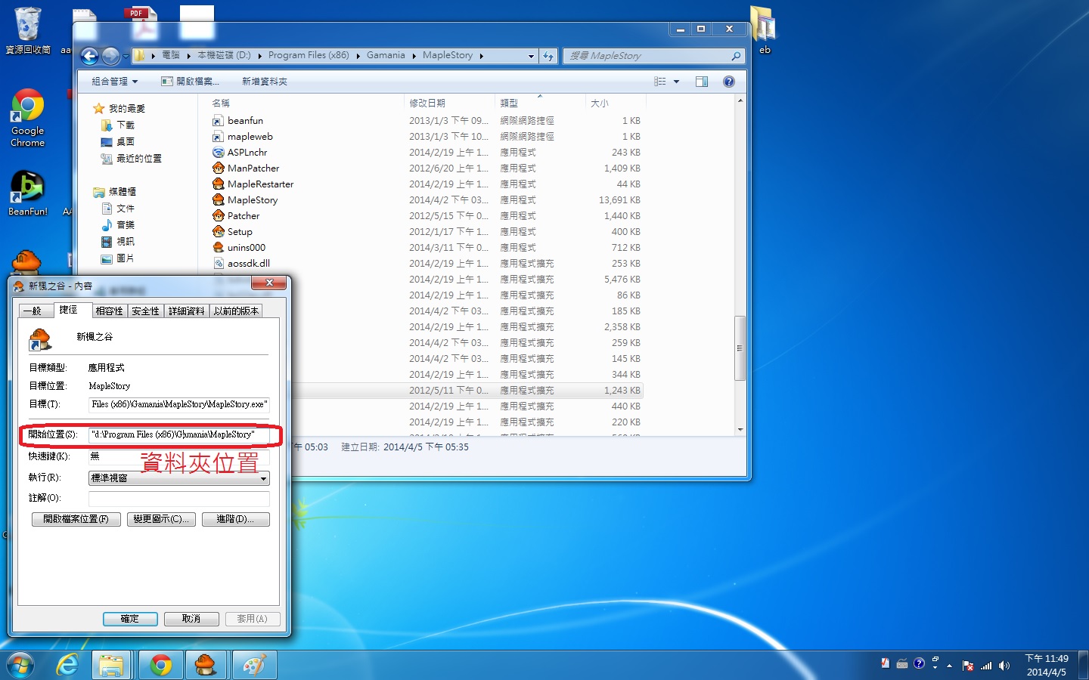This screenshot has height=680, width=1089.
Task: Click the 目標 path input field
Action: (x=178, y=405)
